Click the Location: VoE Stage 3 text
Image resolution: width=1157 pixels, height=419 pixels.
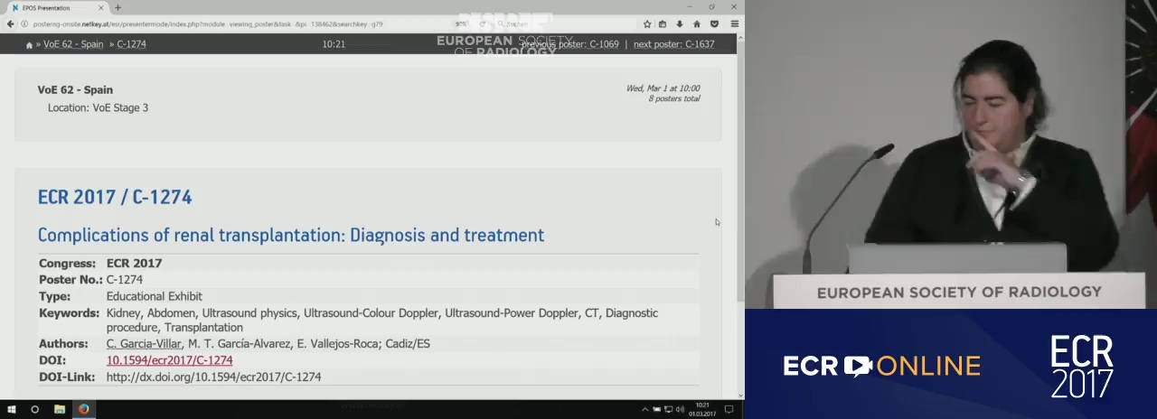98,107
